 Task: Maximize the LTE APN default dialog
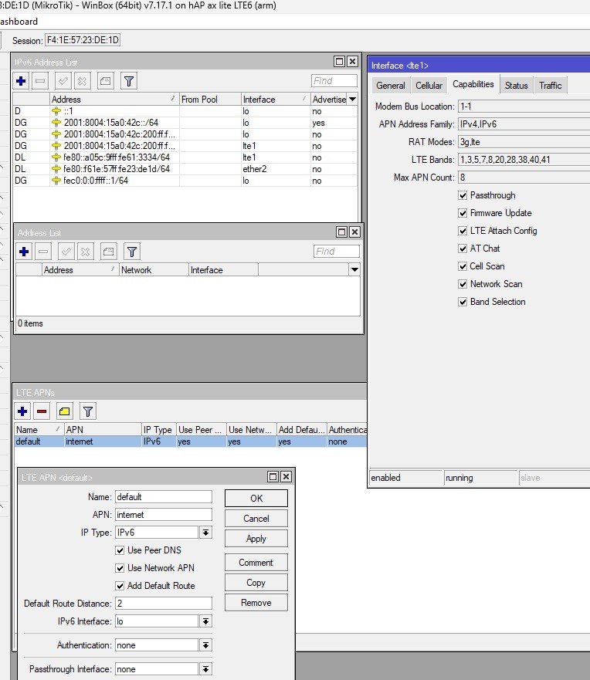(273, 476)
